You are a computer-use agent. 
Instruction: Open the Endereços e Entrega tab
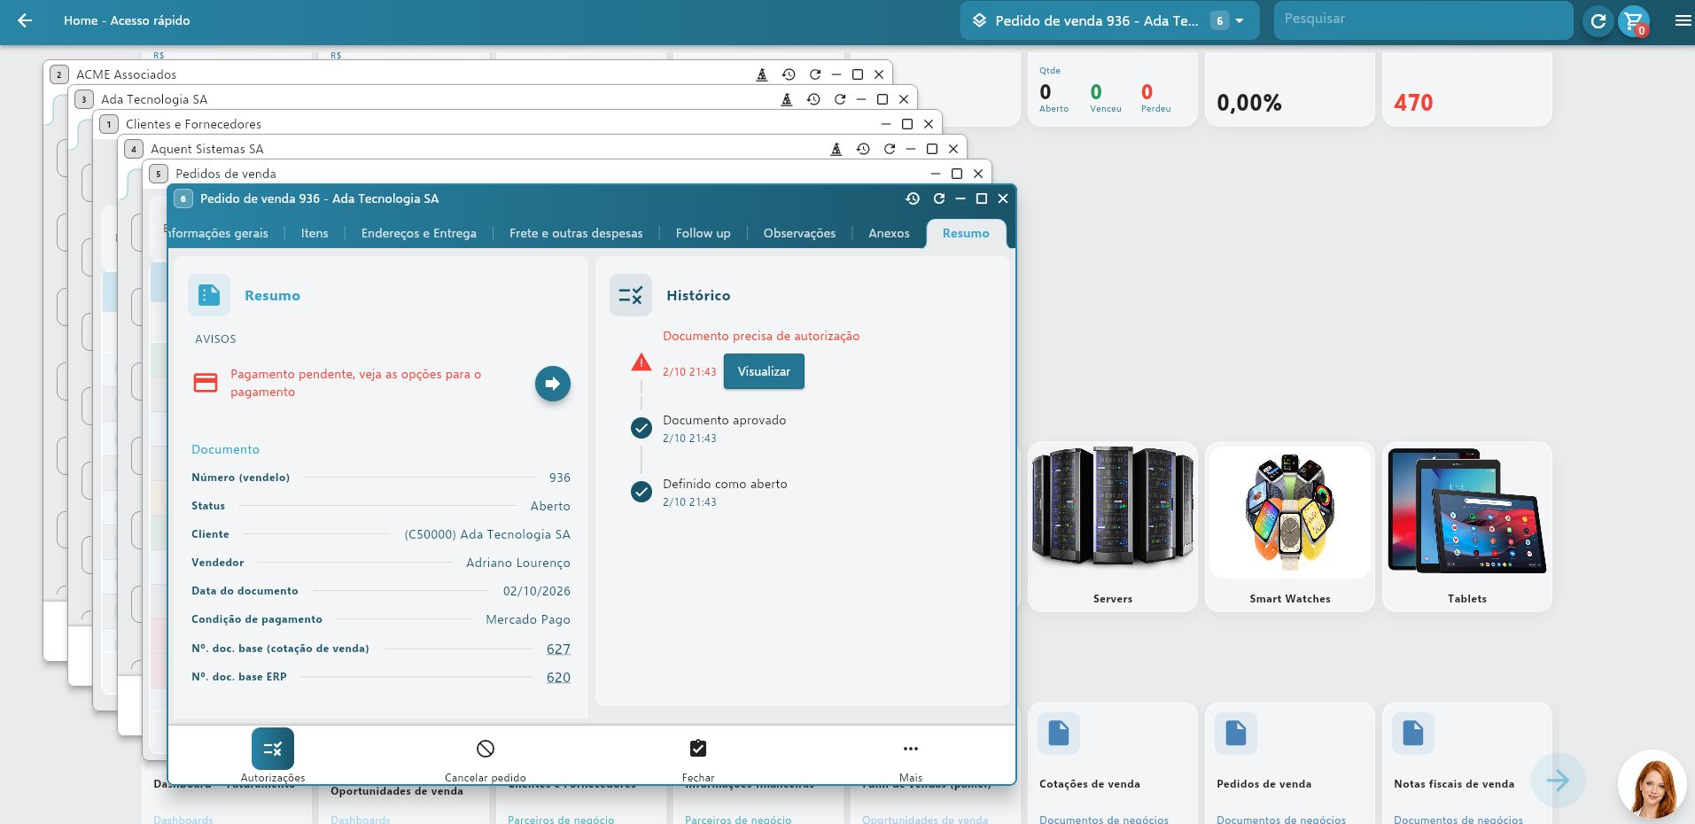click(x=419, y=234)
